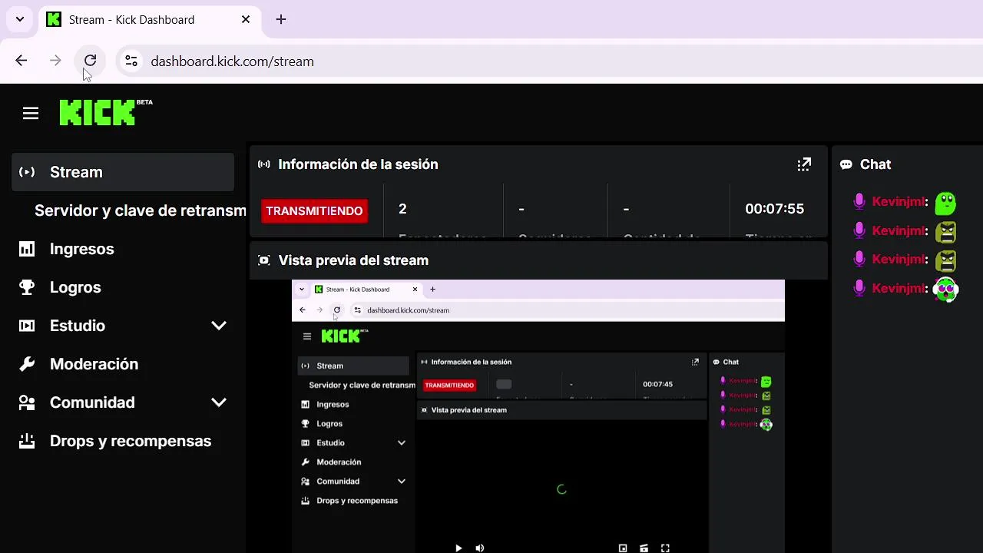Click the Chat speech bubble icon
This screenshot has height=553, width=983.
pos(846,164)
